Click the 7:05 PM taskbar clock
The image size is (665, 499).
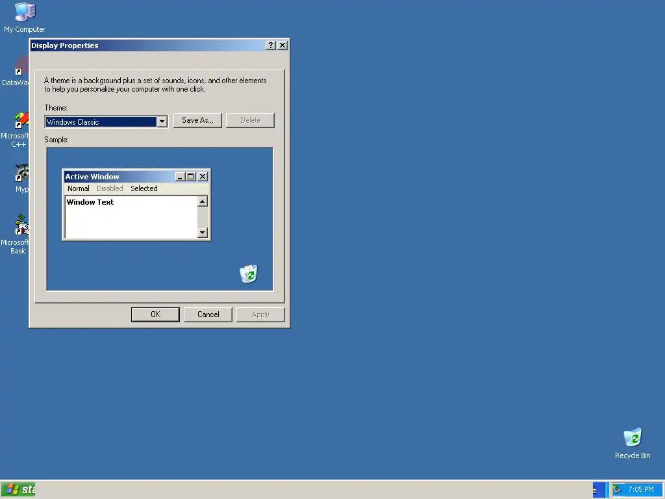coord(641,490)
